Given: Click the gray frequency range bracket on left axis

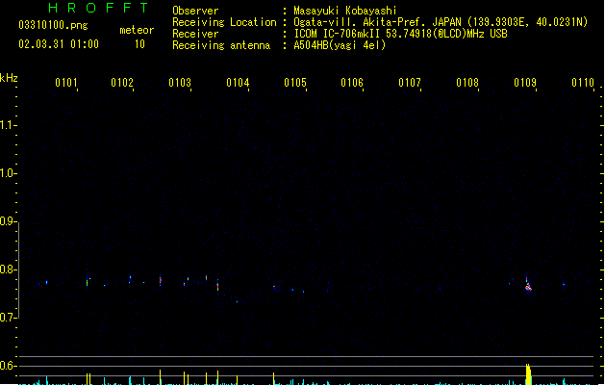Looking at the screenshot, I should click(x=19, y=270).
